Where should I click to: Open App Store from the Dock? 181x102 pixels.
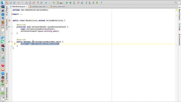tap(3, 73)
